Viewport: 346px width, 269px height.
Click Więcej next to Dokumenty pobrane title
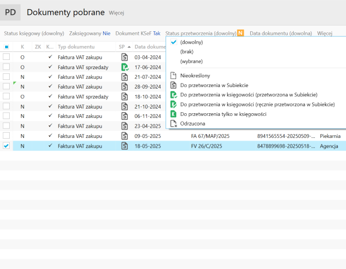click(x=116, y=13)
